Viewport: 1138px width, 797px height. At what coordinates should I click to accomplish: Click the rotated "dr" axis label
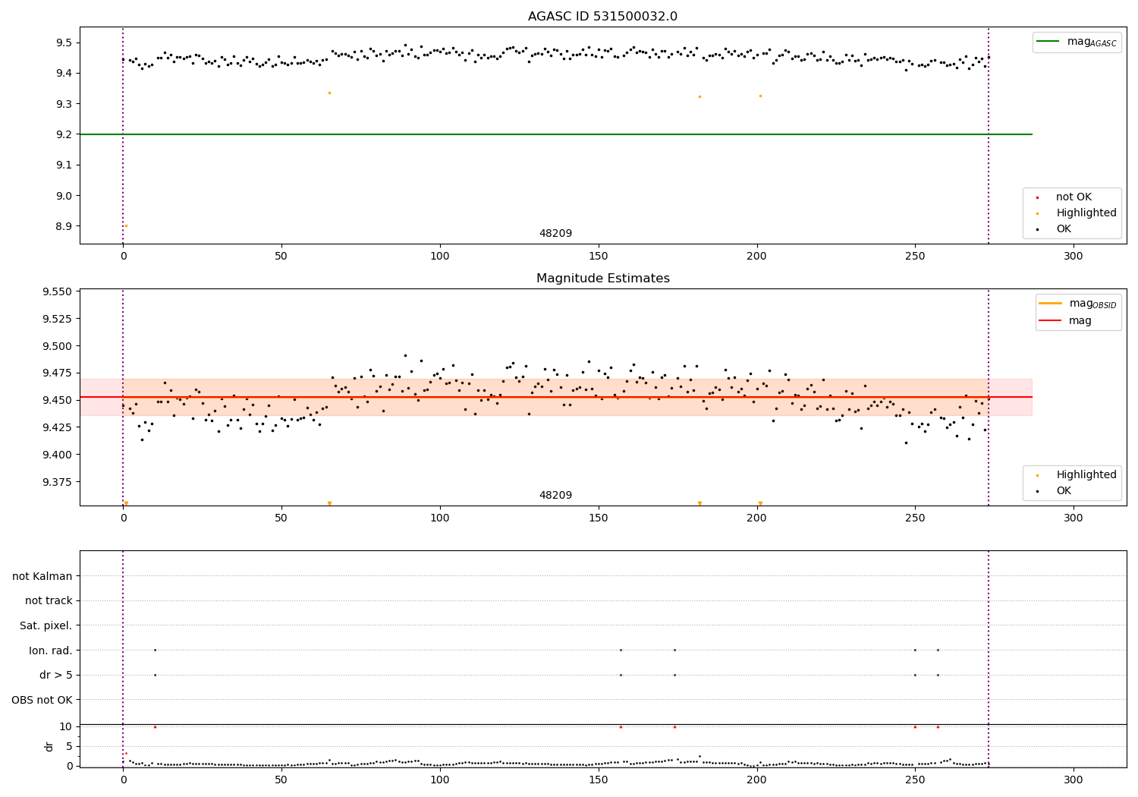pos(49,746)
